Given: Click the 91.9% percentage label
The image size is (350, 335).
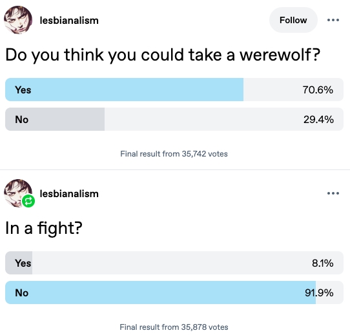Looking at the screenshot, I should [x=319, y=292].
